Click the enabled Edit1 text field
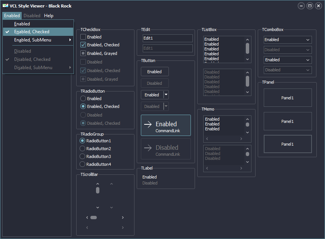Screen dimensions: 325x239 coord(168,38)
